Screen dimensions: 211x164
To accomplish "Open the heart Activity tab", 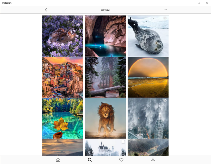I will tap(121, 160).
